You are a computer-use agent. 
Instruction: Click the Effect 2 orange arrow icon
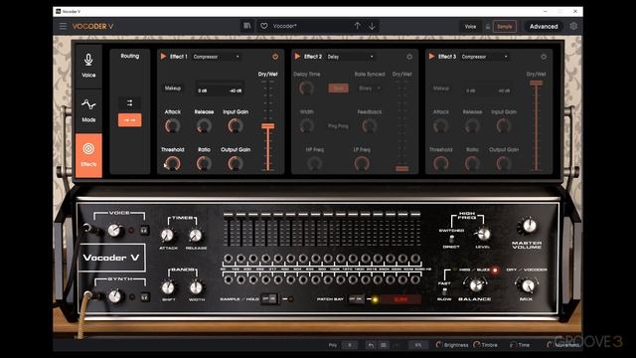click(x=297, y=57)
